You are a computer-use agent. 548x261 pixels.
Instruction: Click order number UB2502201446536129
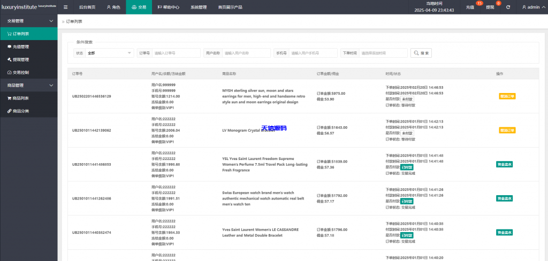click(92, 96)
